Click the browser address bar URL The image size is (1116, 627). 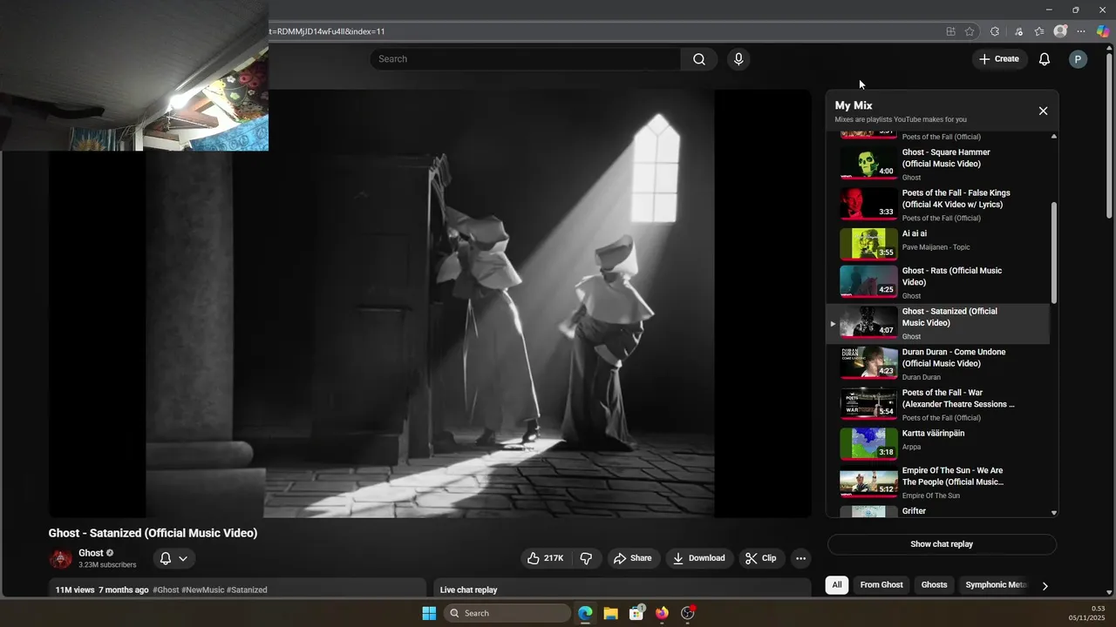327,31
